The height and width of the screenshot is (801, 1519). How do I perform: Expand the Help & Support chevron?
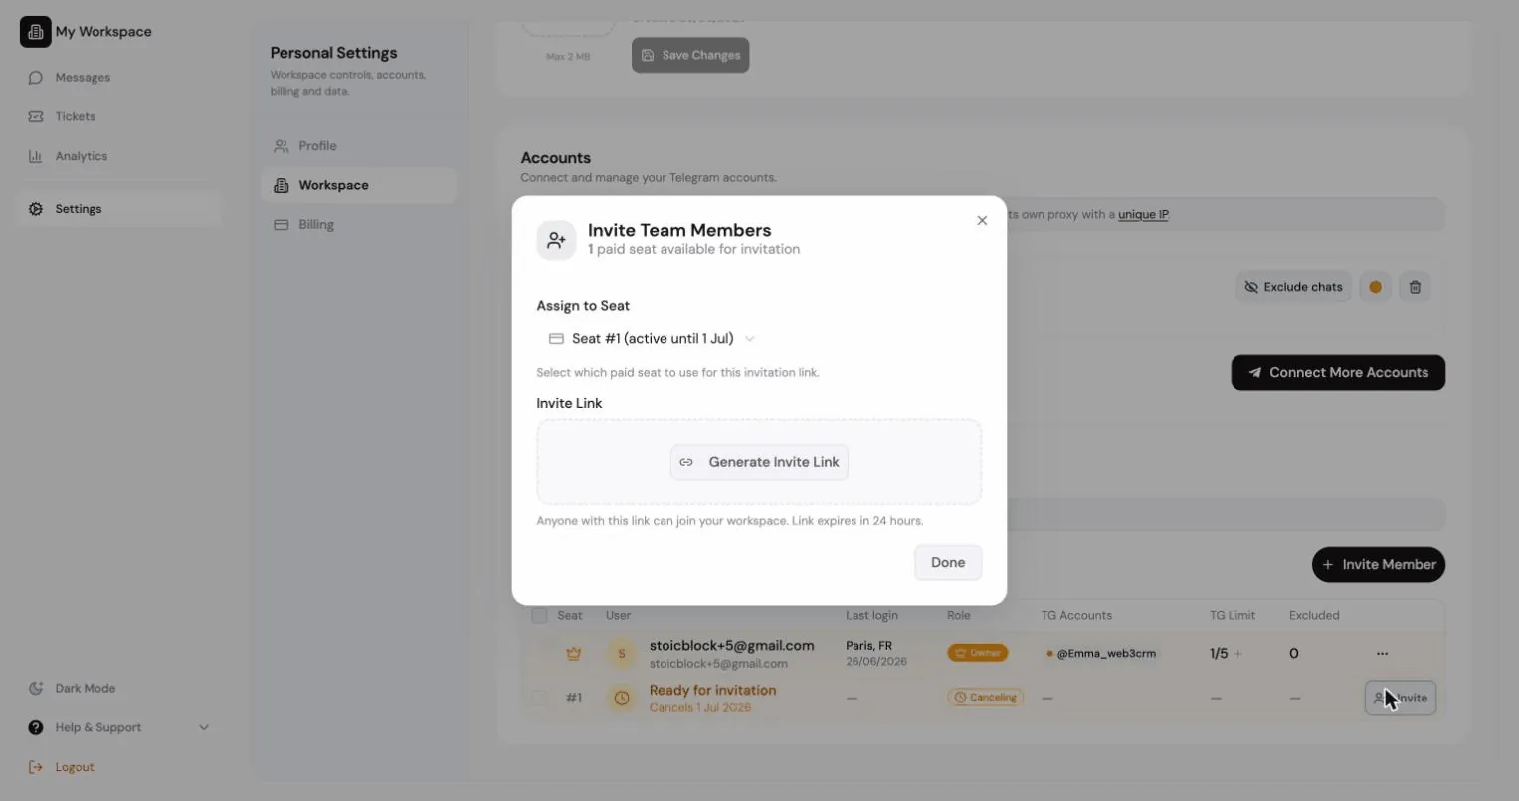[x=204, y=727]
